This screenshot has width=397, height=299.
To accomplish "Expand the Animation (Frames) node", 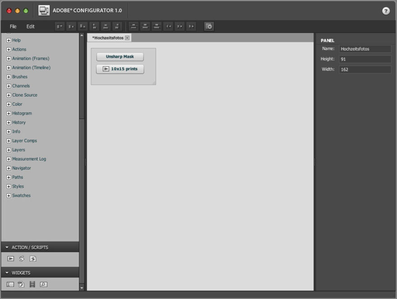I will (x=9, y=59).
